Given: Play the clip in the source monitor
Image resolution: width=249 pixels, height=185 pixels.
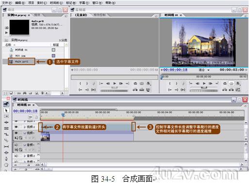Looking at the screenshot, I should [x=115, y=84].
